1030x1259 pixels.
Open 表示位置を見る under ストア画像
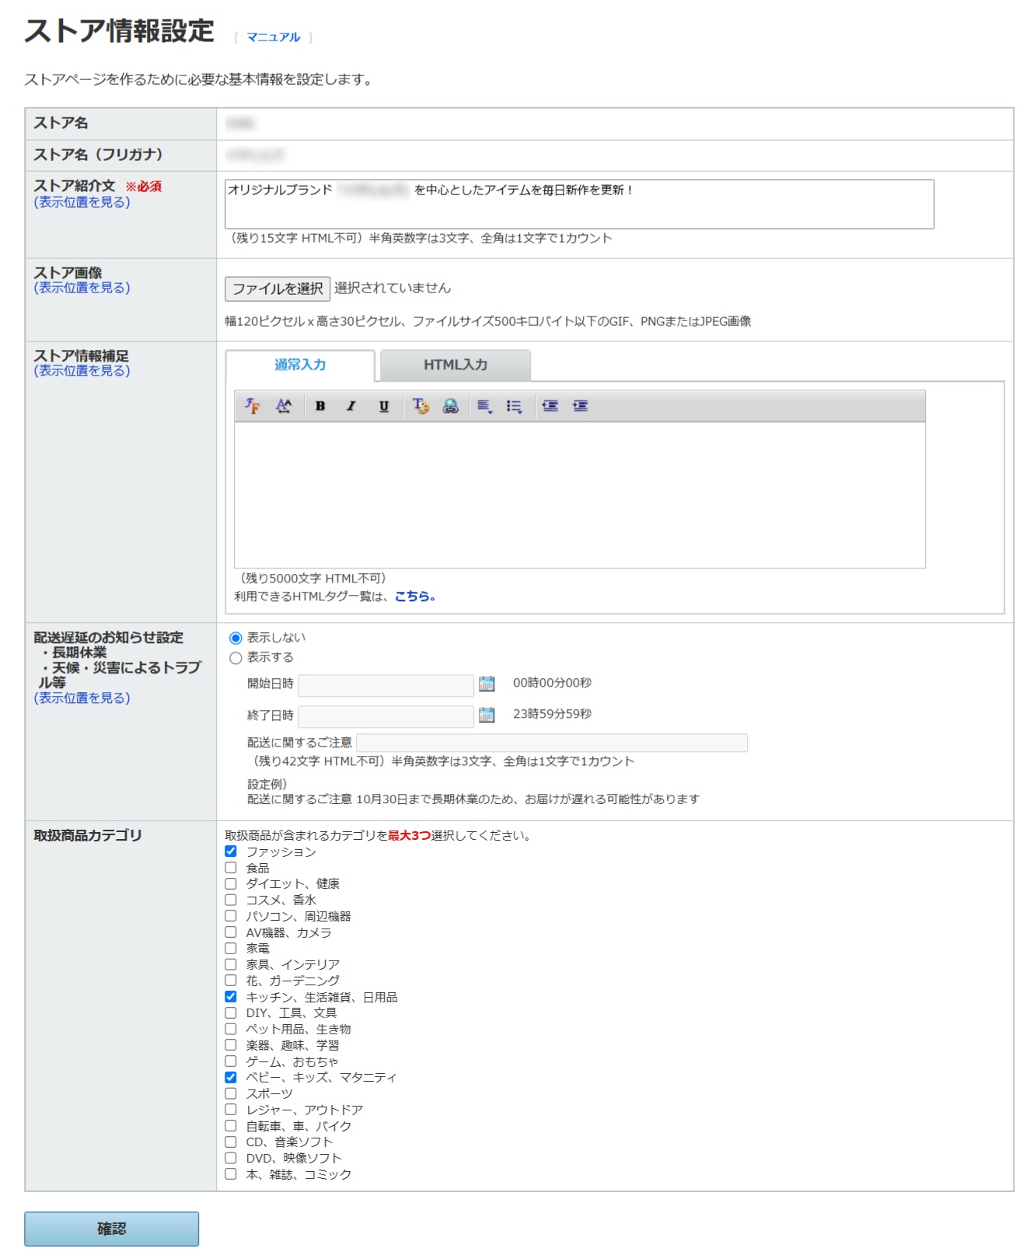82,288
